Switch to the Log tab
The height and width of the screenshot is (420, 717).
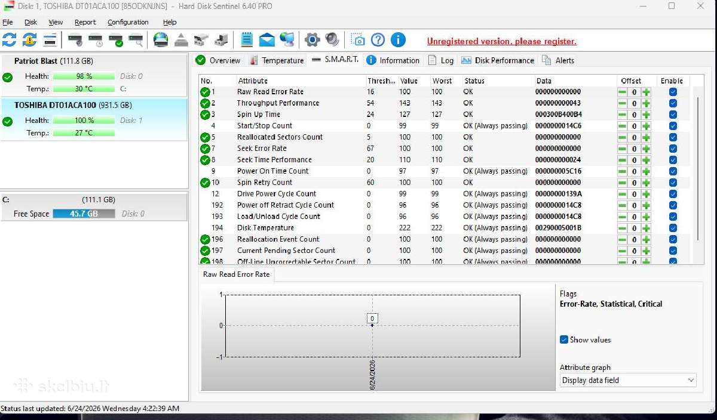441,60
